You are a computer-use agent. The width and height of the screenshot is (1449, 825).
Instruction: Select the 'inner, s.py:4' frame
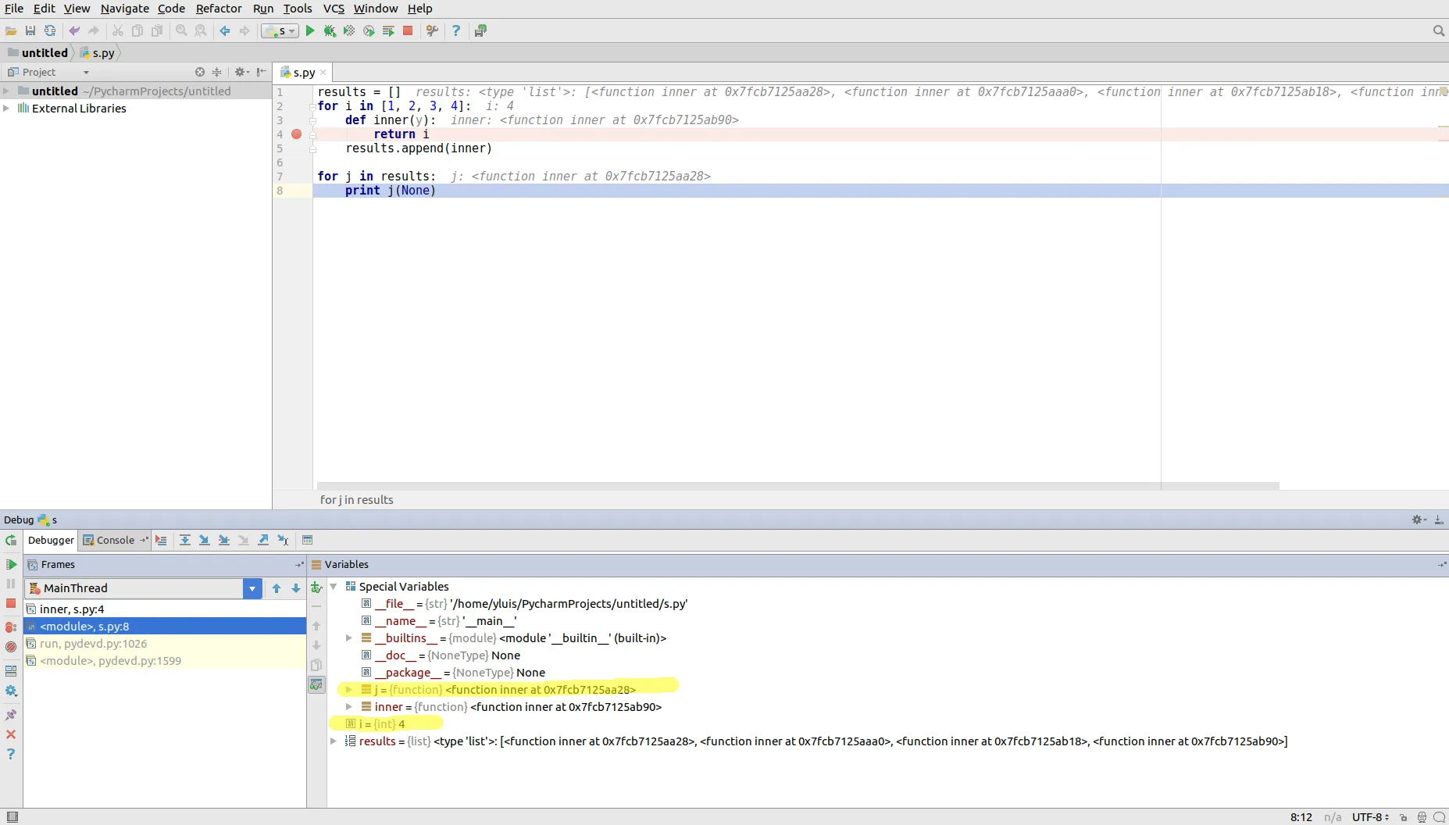pos(165,609)
